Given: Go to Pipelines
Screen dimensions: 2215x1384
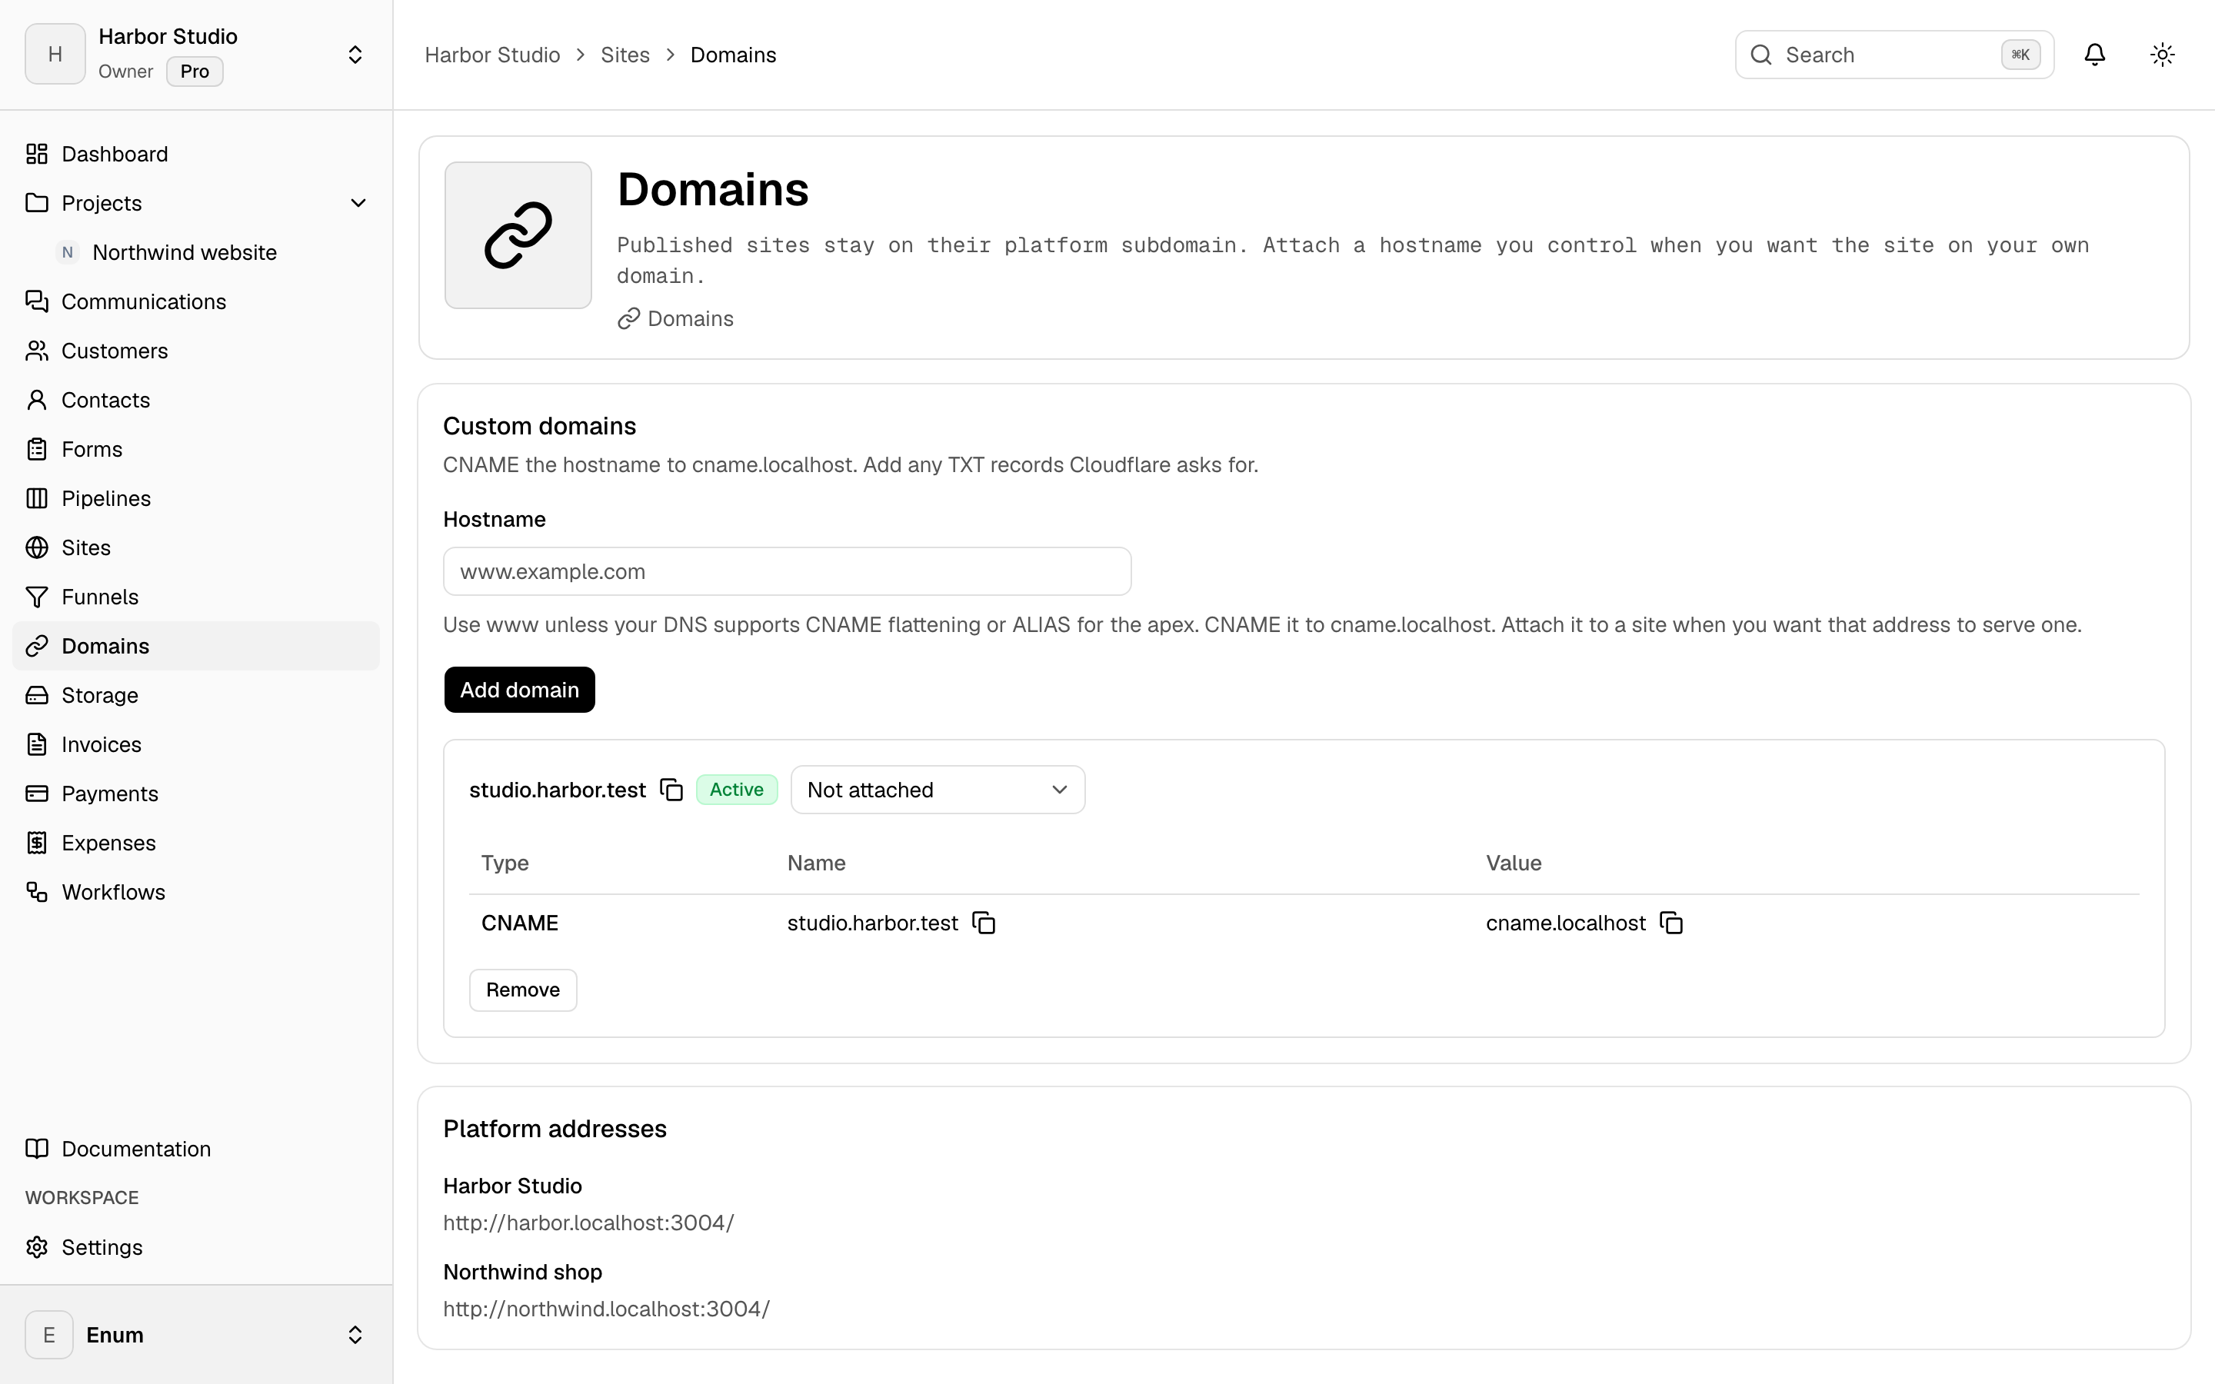Looking at the screenshot, I should click(196, 498).
